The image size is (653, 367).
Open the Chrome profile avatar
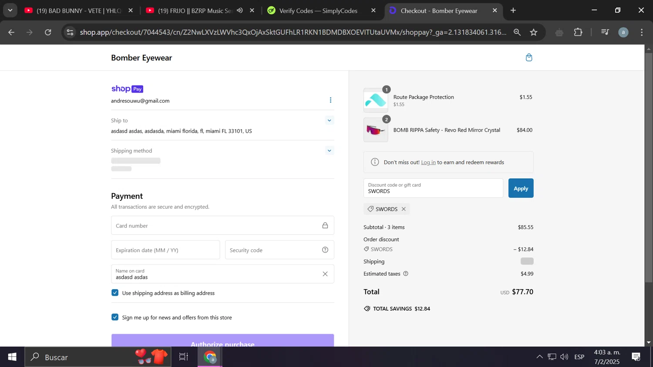623,32
